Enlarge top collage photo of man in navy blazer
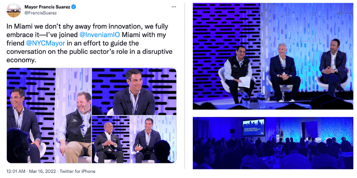 [x=134, y=91]
